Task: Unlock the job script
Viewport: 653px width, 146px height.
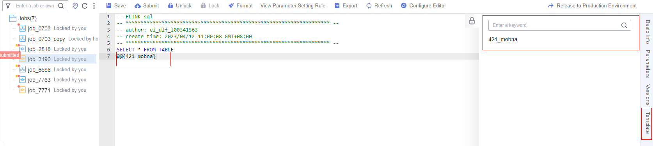Action: click(x=179, y=5)
